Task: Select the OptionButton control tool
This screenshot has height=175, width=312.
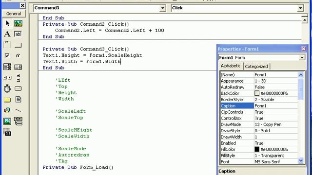Action: 18,56
